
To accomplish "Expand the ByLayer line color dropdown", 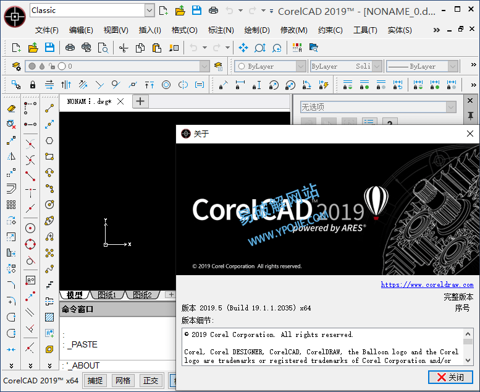I will tap(301, 66).
